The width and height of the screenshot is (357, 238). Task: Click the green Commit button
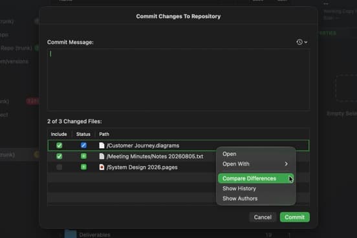295,217
